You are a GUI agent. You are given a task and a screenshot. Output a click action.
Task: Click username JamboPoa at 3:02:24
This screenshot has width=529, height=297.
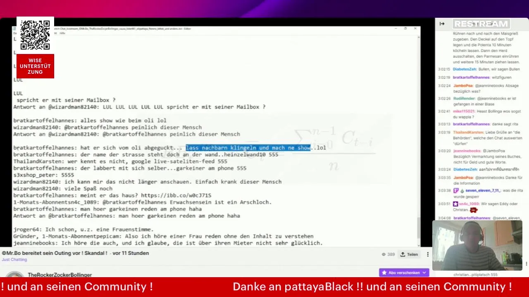click(463, 86)
